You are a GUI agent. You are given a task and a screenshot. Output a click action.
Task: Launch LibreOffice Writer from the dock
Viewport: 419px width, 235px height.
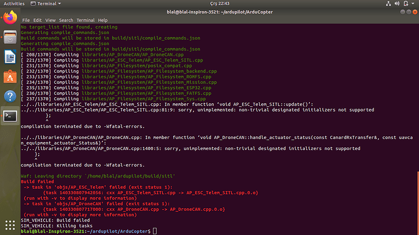click(x=10, y=57)
